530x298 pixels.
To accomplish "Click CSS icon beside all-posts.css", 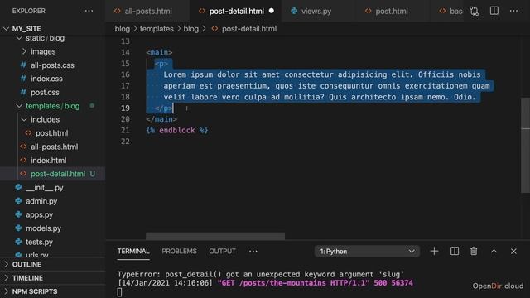I will click(x=23, y=65).
